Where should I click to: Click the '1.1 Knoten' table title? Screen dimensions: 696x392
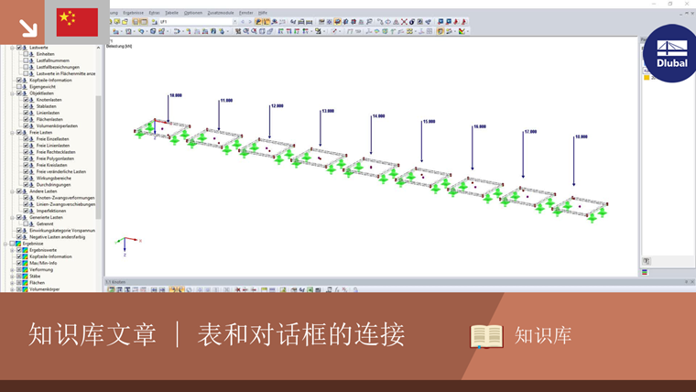point(116,282)
